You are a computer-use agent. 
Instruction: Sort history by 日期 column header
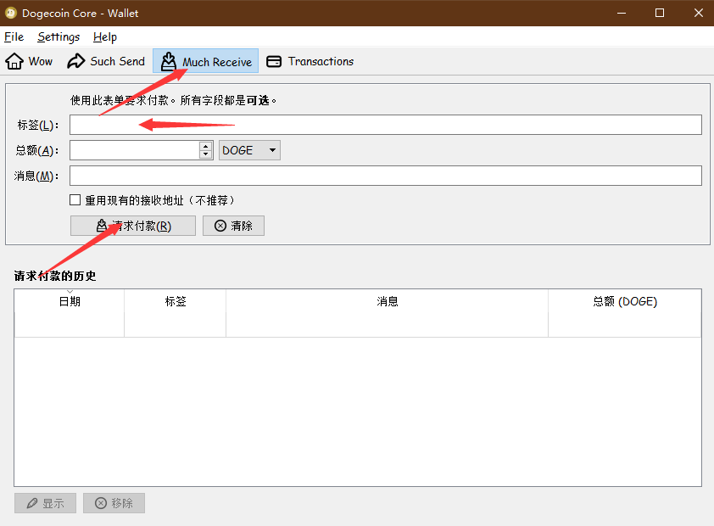pos(70,302)
